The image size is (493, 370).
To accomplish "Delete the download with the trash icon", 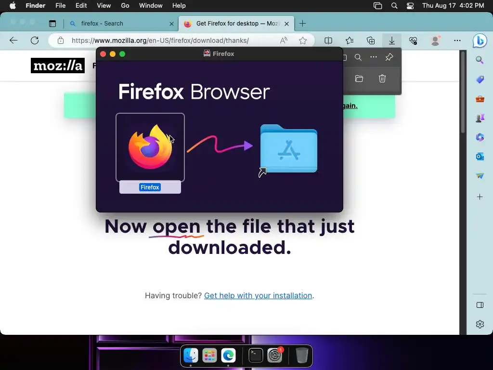I will tap(382, 79).
